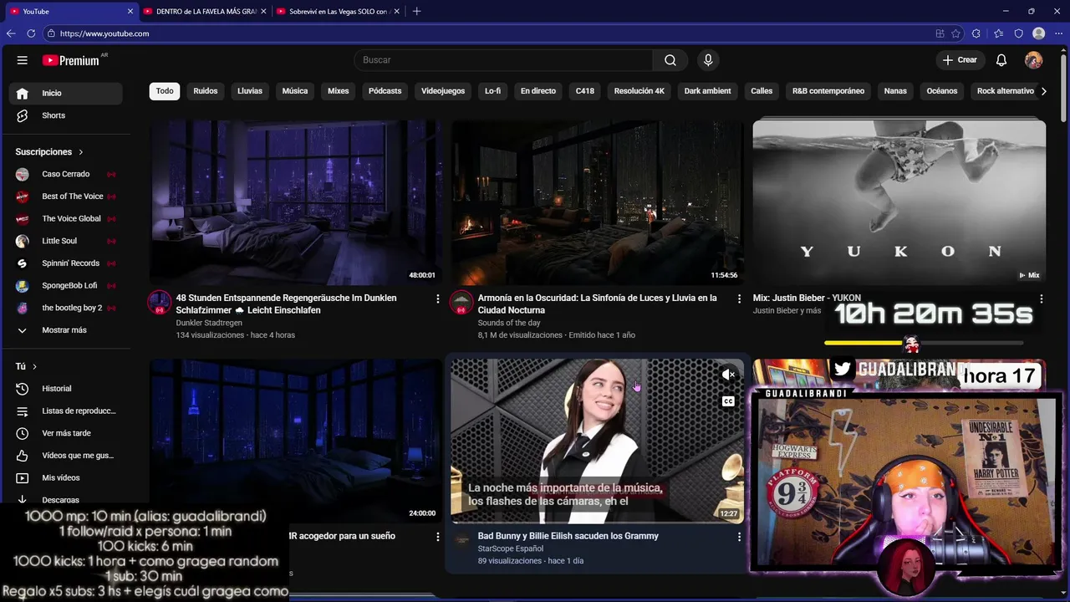The height and width of the screenshot is (602, 1070).
Task: Open the bootleg boy 2 channel
Action: click(x=66, y=308)
